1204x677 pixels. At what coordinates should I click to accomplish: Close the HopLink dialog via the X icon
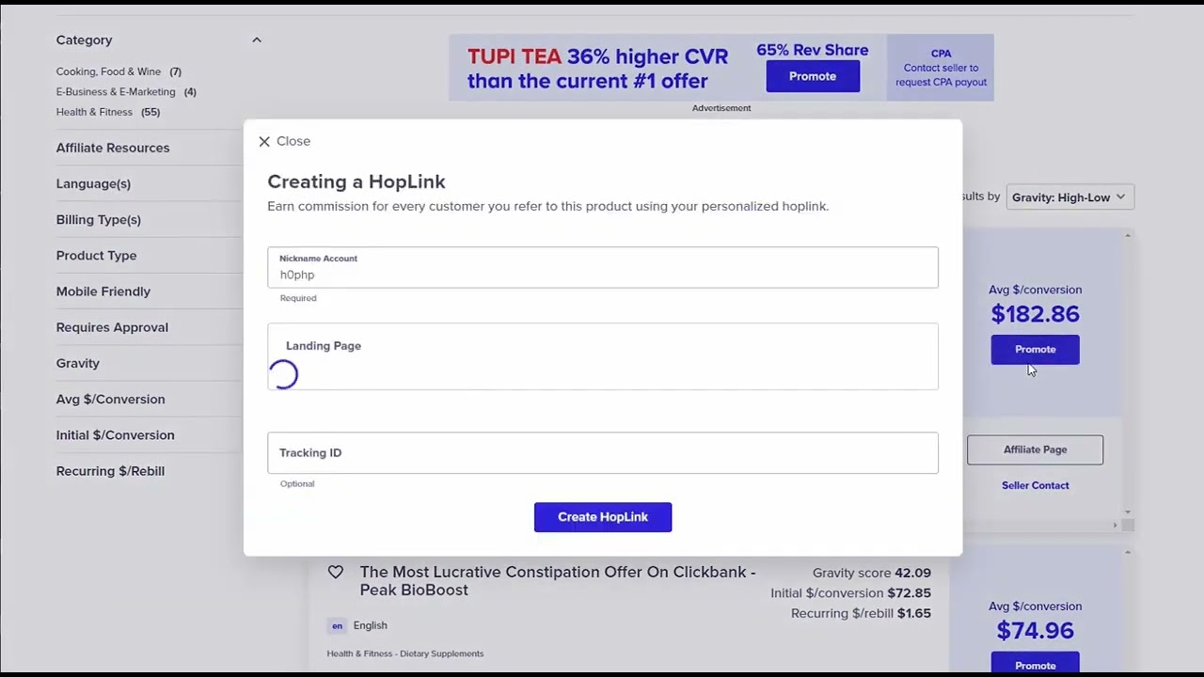[264, 141]
